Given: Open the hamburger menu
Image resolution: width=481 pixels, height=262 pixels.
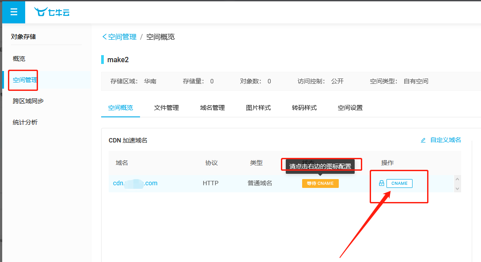Looking at the screenshot, I should tap(14, 12).
